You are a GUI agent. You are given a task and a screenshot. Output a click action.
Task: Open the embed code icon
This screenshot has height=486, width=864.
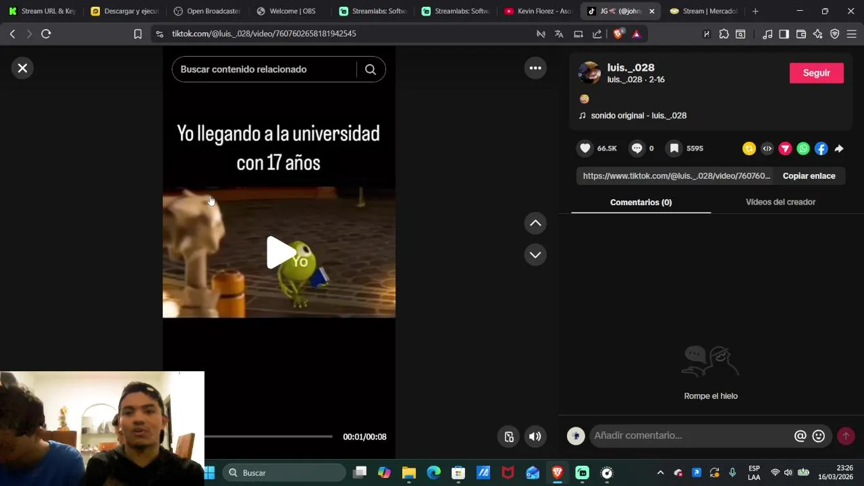click(767, 149)
